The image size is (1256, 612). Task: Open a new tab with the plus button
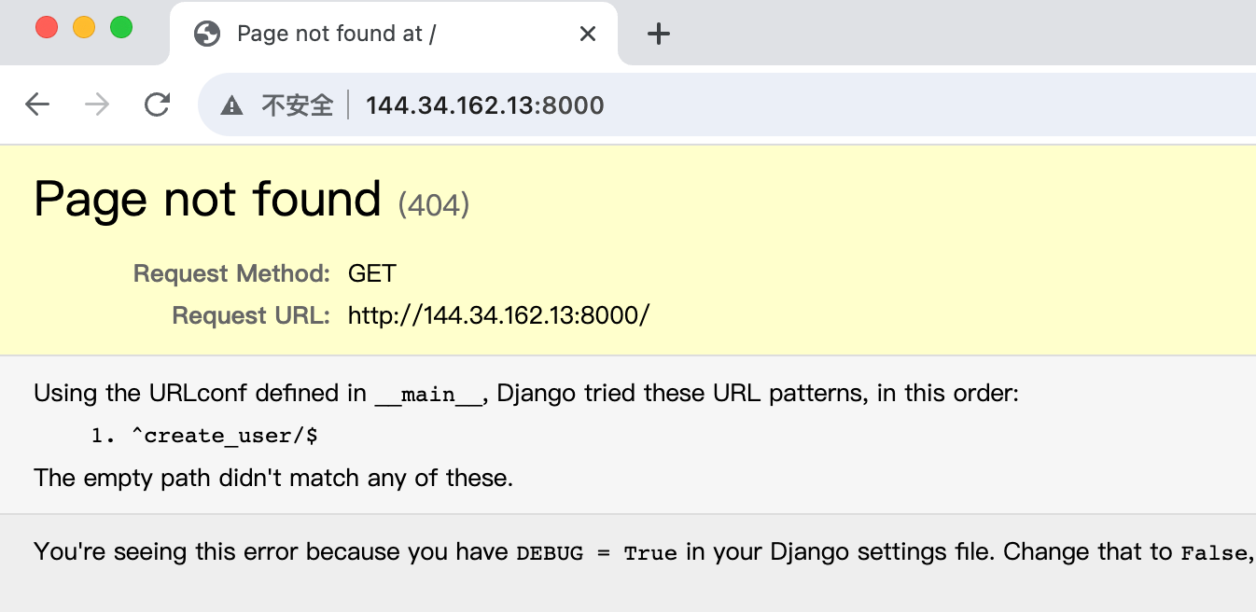pos(659,33)
